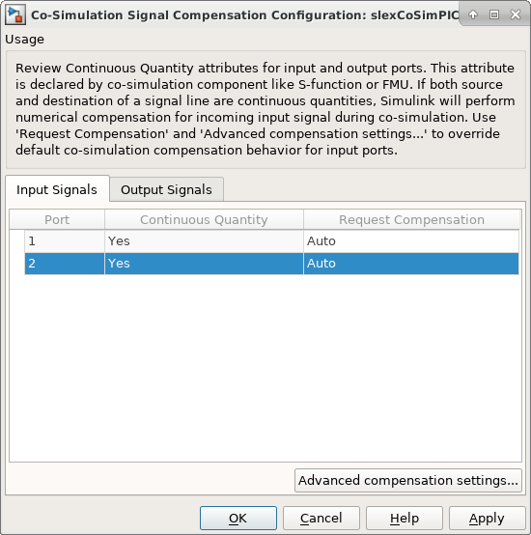Click the Continuous Quantity column header
Viewport: 531px width, 535px height.
[204, 220]
